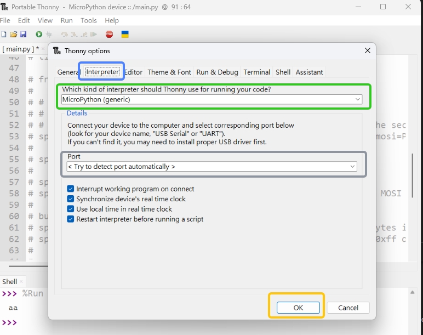Click line number 57 in editor

(x=14, y=182)
